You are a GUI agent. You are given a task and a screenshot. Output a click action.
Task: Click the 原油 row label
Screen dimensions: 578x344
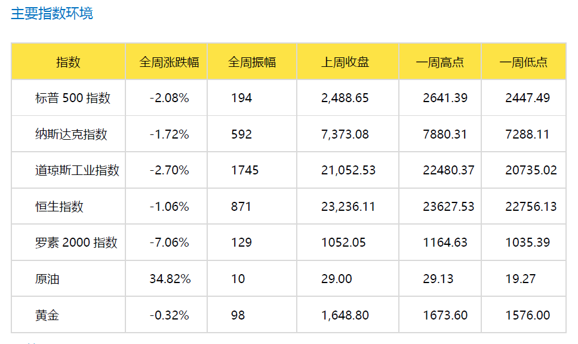pos(47,279)
